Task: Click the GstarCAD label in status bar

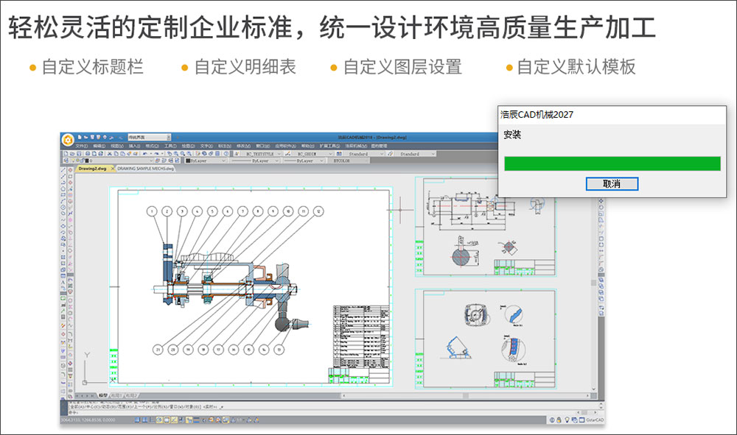Action: [x=595, y=420]
